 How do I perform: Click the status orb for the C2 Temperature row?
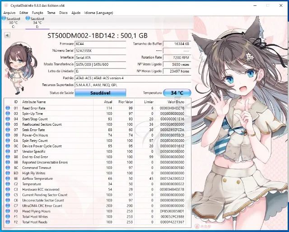pyautogui.click(x=8, y=184)
